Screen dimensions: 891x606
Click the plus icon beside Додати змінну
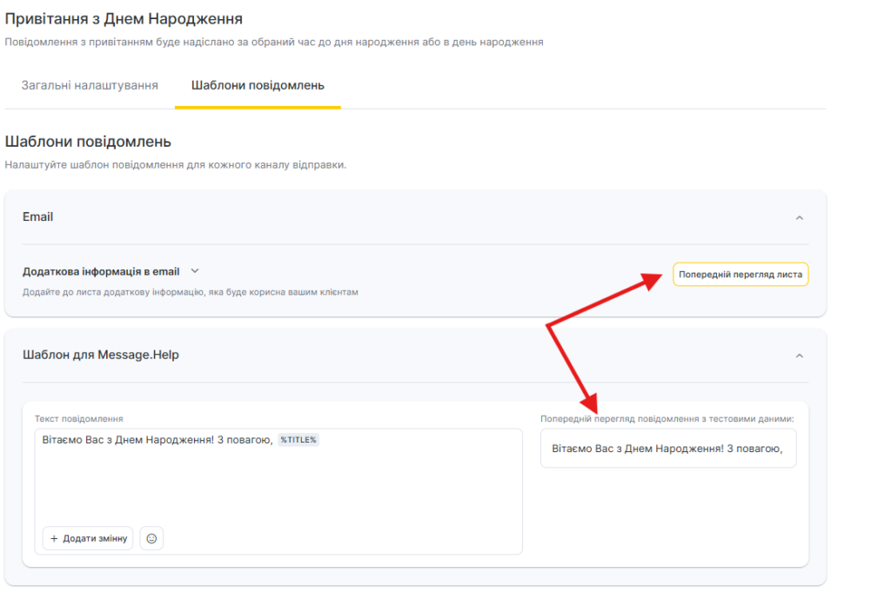pos(54,538)
